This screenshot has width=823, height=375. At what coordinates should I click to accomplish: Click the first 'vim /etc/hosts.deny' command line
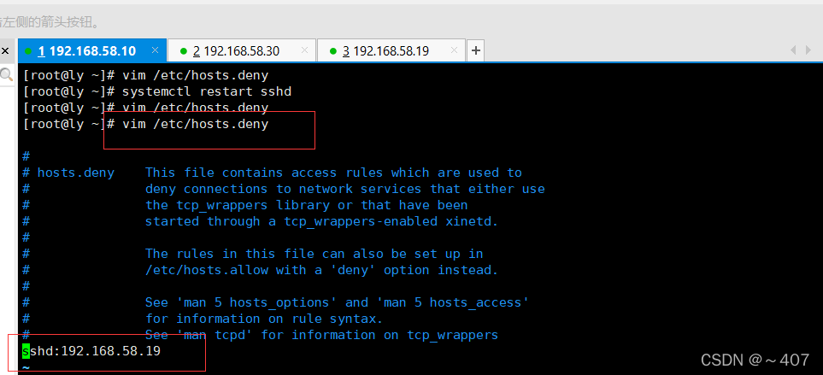pos(145,75)
